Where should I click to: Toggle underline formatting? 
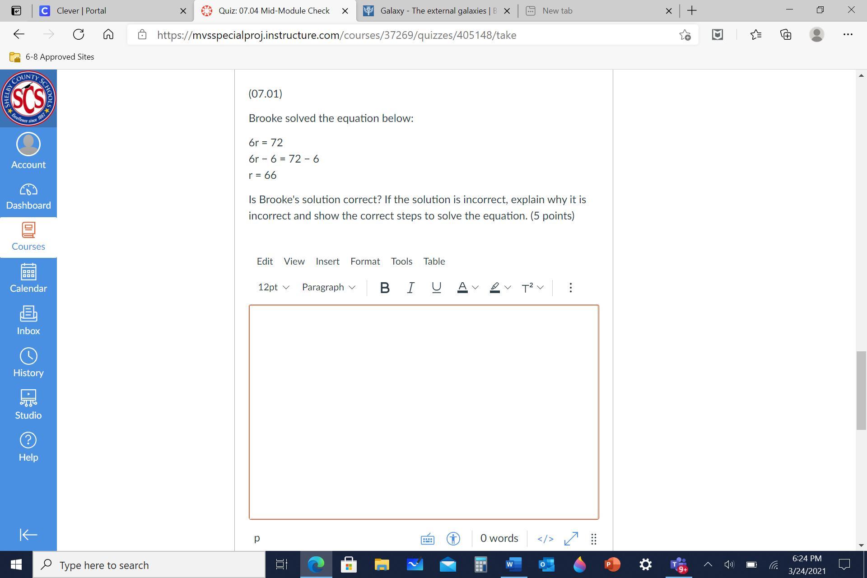(436, 288)
